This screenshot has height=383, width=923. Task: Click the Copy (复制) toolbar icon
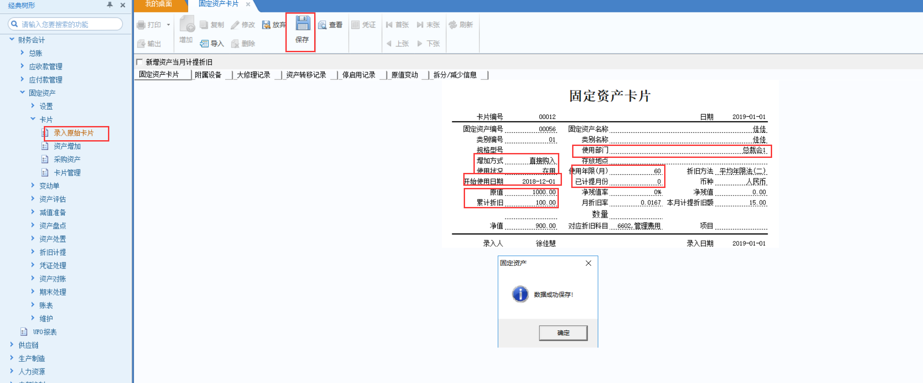click(204, 25)
